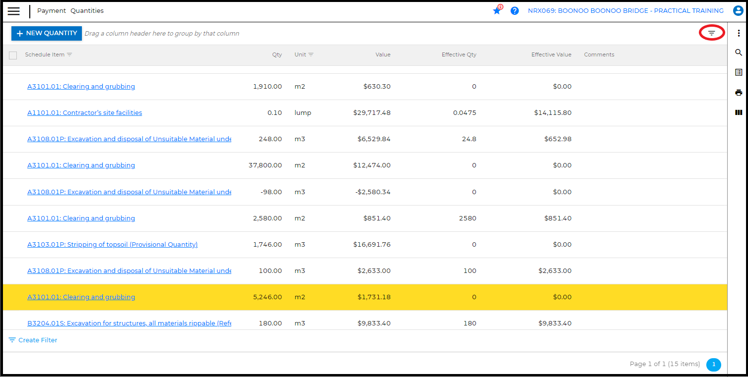This screenshot has width=748, height=377.
Task: Open Unit column filter dropdown
Action: pyautogui.click(x=311, y=55)
